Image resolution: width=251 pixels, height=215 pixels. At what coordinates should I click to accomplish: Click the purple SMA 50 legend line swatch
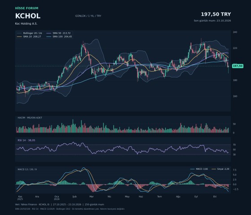point(49,33)
